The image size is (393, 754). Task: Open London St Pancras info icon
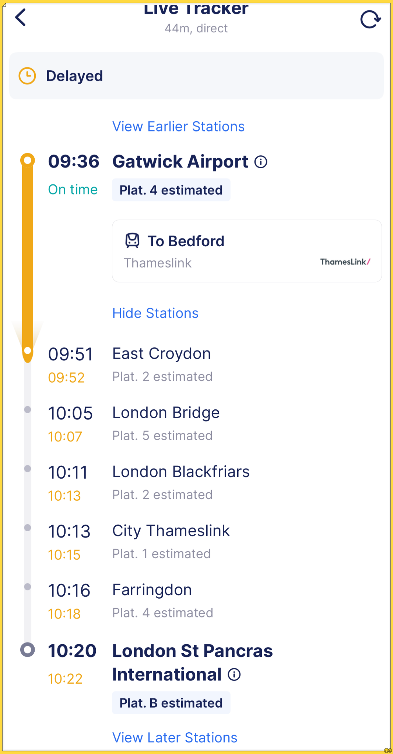point(234,674)
